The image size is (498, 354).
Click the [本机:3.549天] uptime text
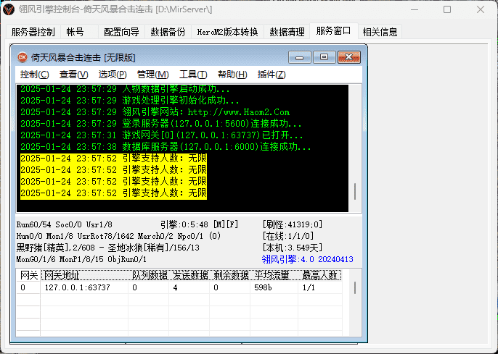(292, 248)
